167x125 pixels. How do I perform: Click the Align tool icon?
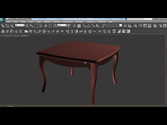coord(130,26)
